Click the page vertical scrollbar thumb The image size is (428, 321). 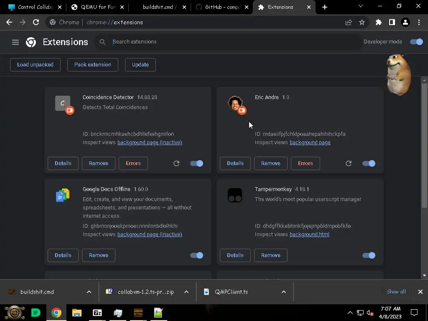tap(424, 146)
